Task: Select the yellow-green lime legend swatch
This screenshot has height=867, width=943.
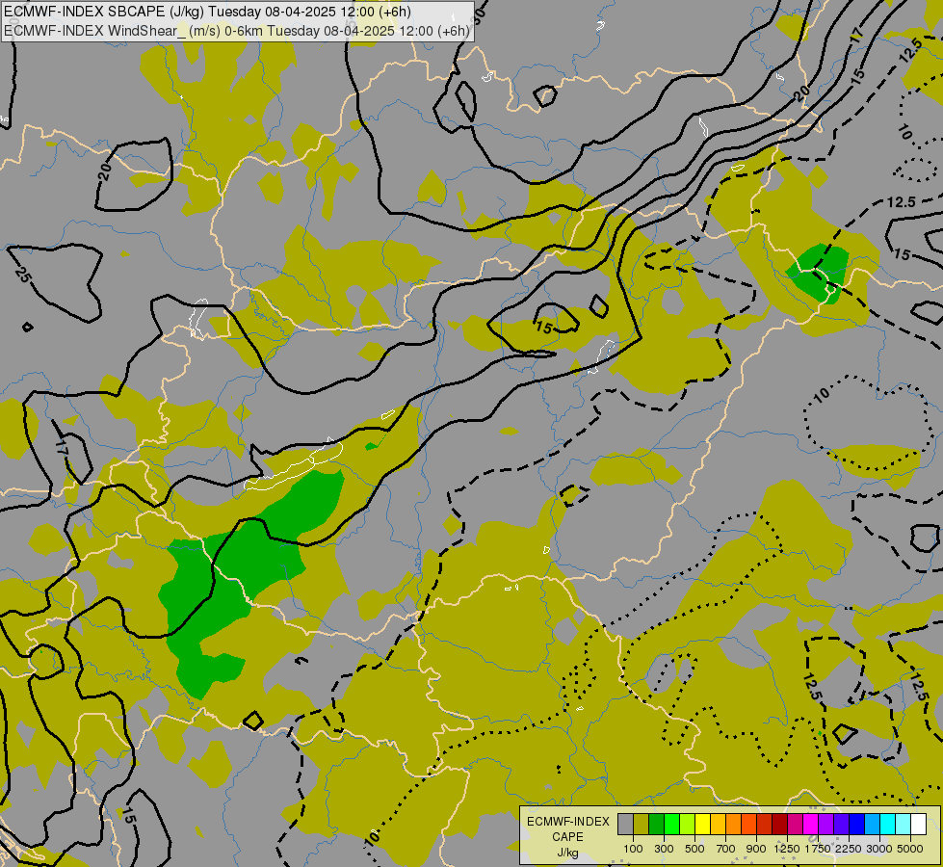Action: (688, 825)
